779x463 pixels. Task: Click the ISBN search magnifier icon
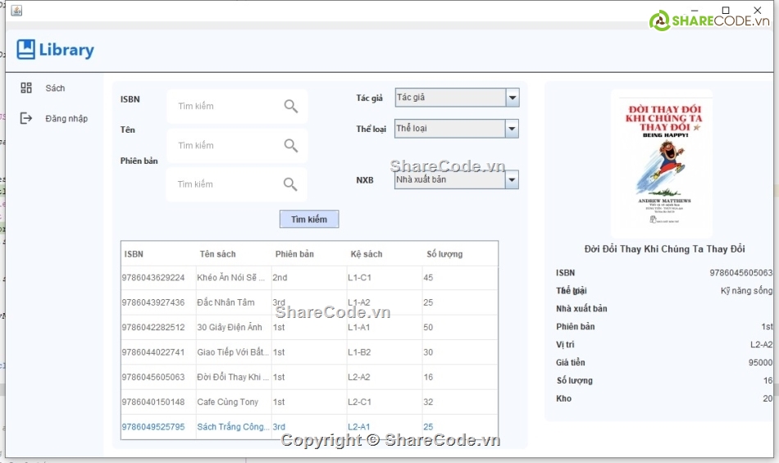click(x=290, y=106)
